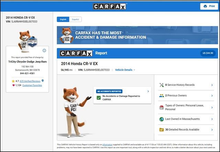Click the house types of owners icon
The image size is (220, 152).
click(162, 107)
